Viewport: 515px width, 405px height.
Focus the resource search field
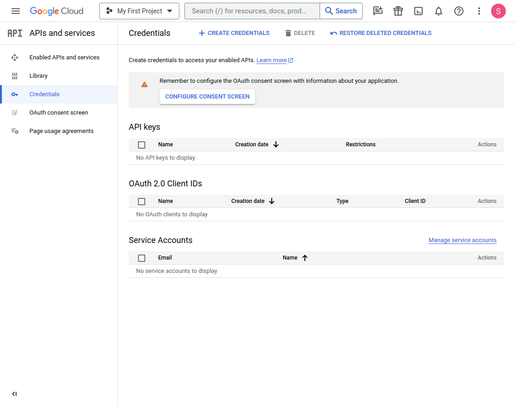click(x=252, y=11)
